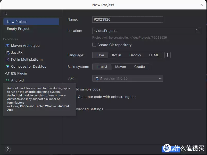The width and height of the screenshot is (207, 155).
Task: Select Maven Archetype generator
Action: [31, 45]
